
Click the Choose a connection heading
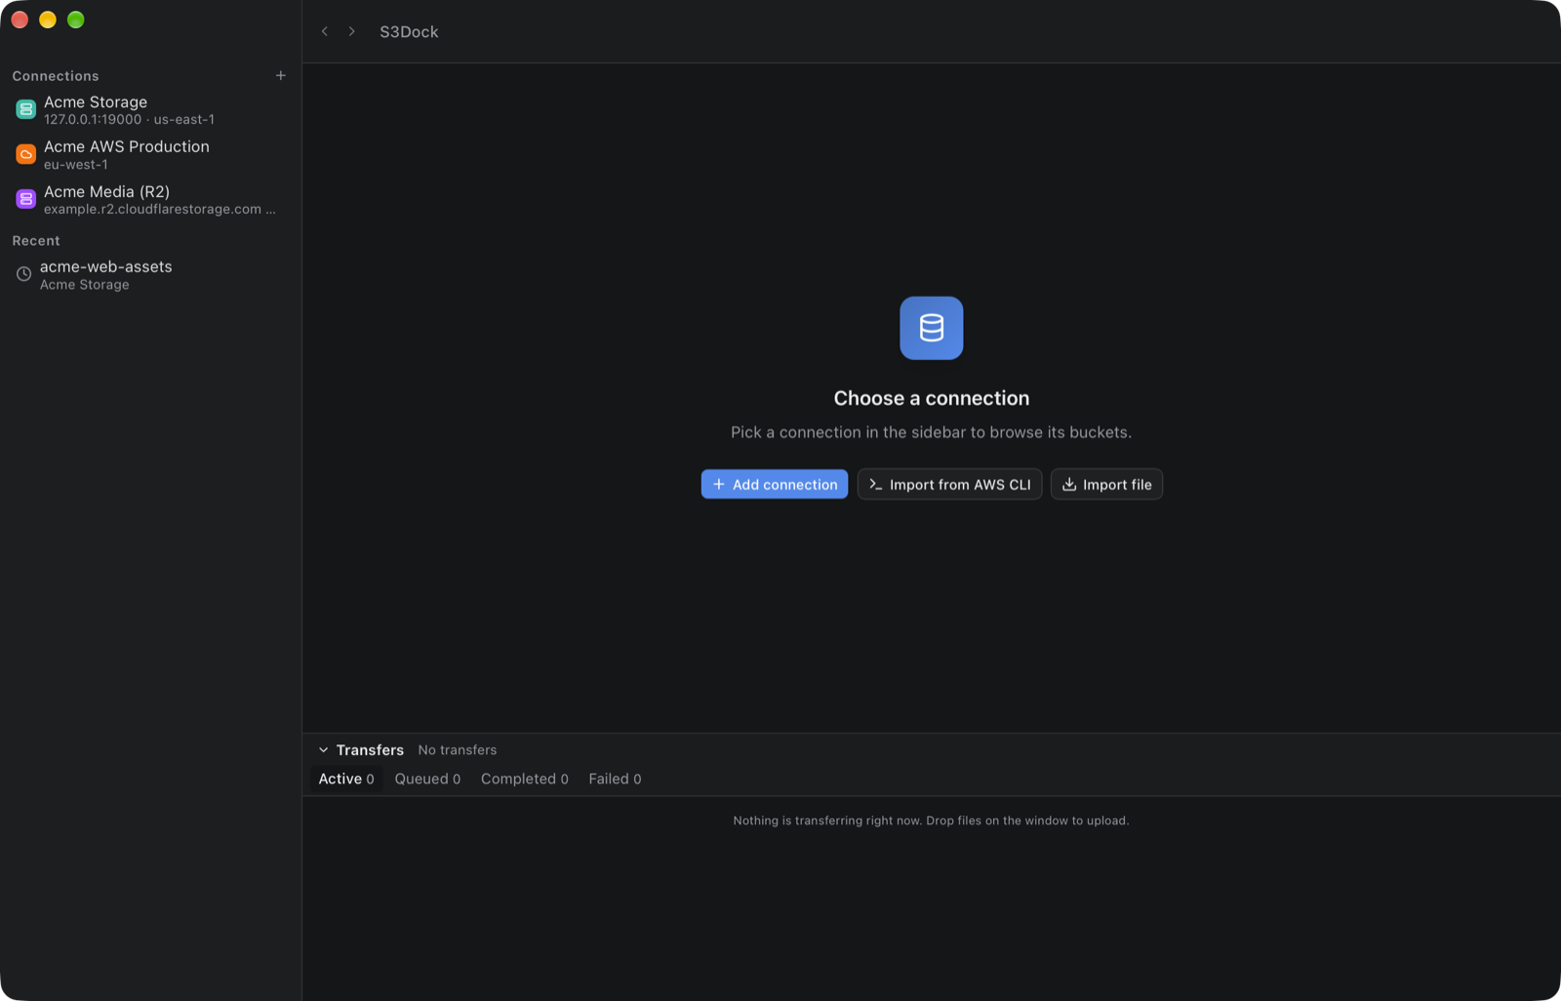932,398
